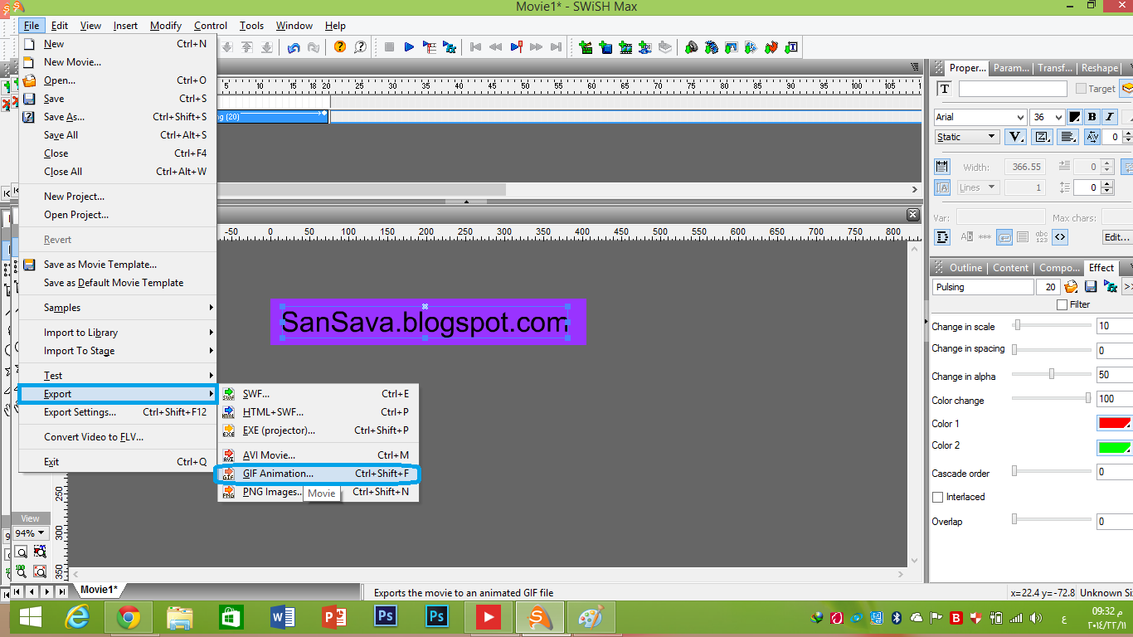The width and height of the screenshot is (1133, 637).
Task: Click the Insert Scene green plus icon
Action: (586, 47)
